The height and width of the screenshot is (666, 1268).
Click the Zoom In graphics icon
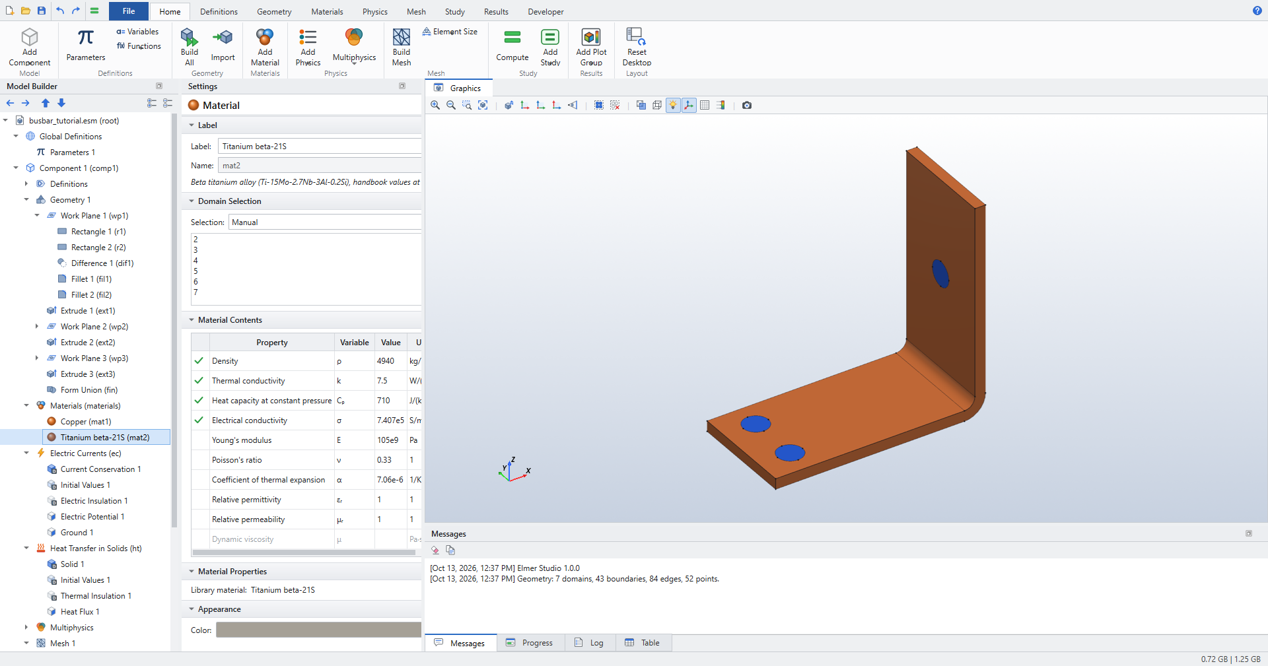(x=435, y=105)
